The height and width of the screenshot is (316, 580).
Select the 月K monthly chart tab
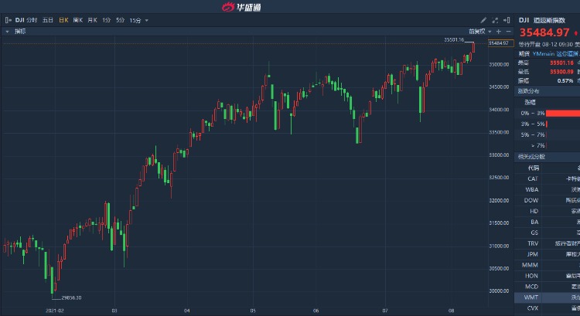click(x=92, y=19)
